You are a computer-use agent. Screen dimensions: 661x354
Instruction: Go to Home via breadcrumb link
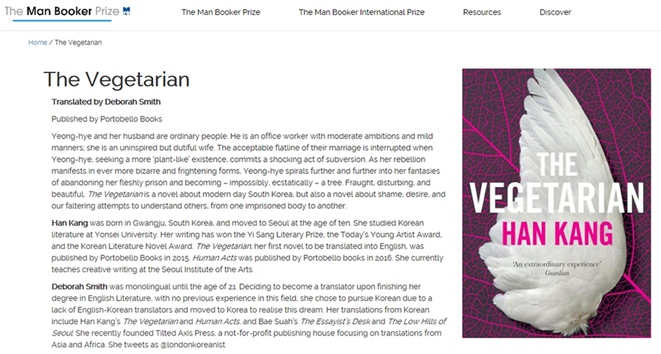tap(37, 43)
